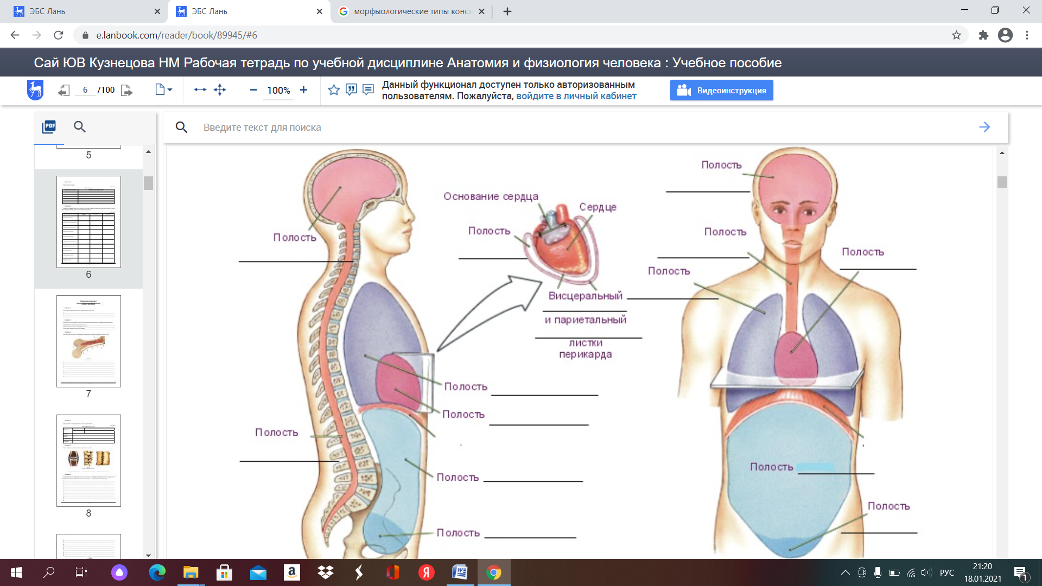Open the page layout dropdown
The width and height of the screenshot is (1042, 586).
coord(163,90)
